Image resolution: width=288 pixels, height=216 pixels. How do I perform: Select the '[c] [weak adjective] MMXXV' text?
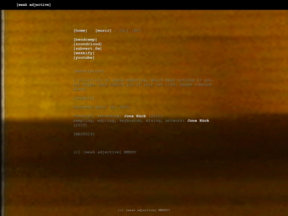(x=105, y=152)
